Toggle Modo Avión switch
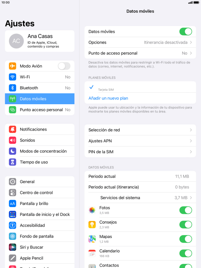This screenshot has height=268, width=201. coord(64,66)
